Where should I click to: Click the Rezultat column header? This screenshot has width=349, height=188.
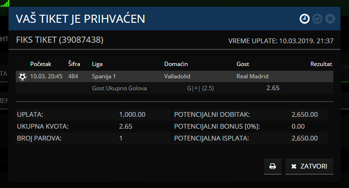pyautogui.click(x=321, y=64)
